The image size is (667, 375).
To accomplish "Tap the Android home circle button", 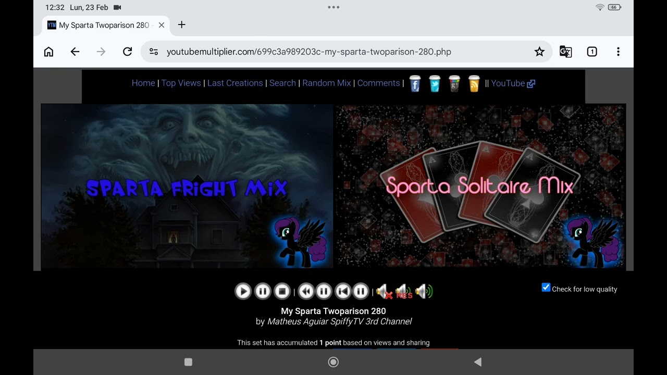I will (333, 362).
